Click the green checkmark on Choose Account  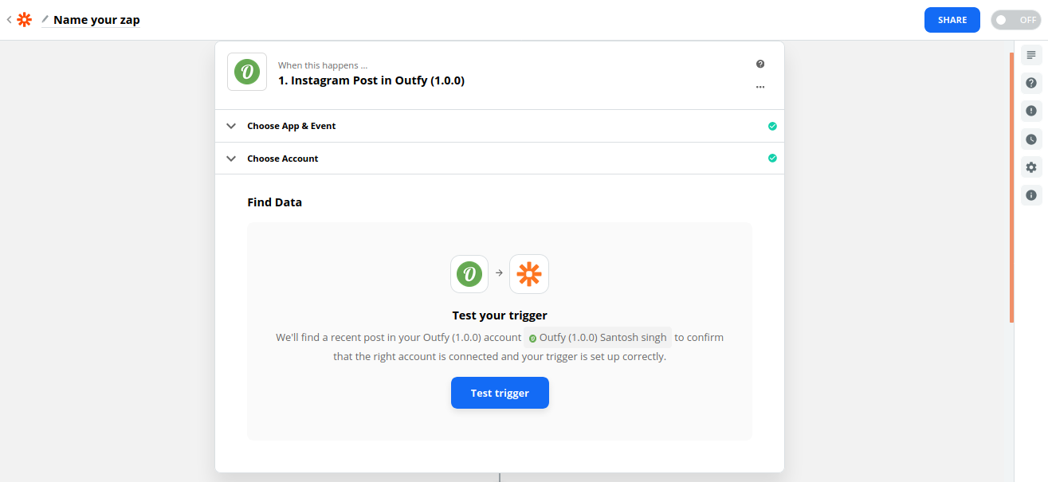pos(772,159)
